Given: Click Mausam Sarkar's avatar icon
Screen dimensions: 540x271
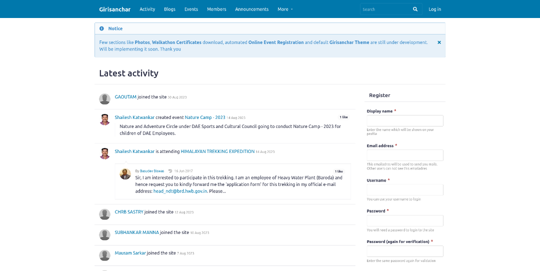Looking at the screenshot, I should (104, 255).
